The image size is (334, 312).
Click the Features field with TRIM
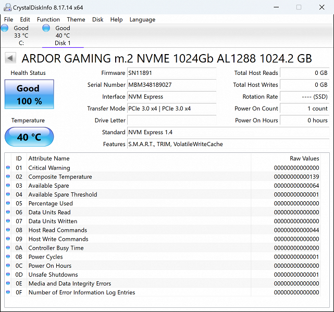coord(228,144)
